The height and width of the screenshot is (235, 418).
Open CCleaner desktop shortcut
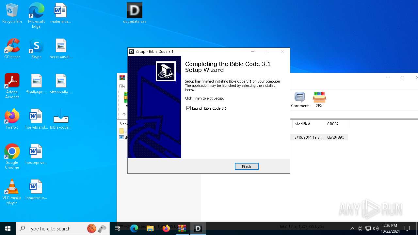tap(12, 49)
